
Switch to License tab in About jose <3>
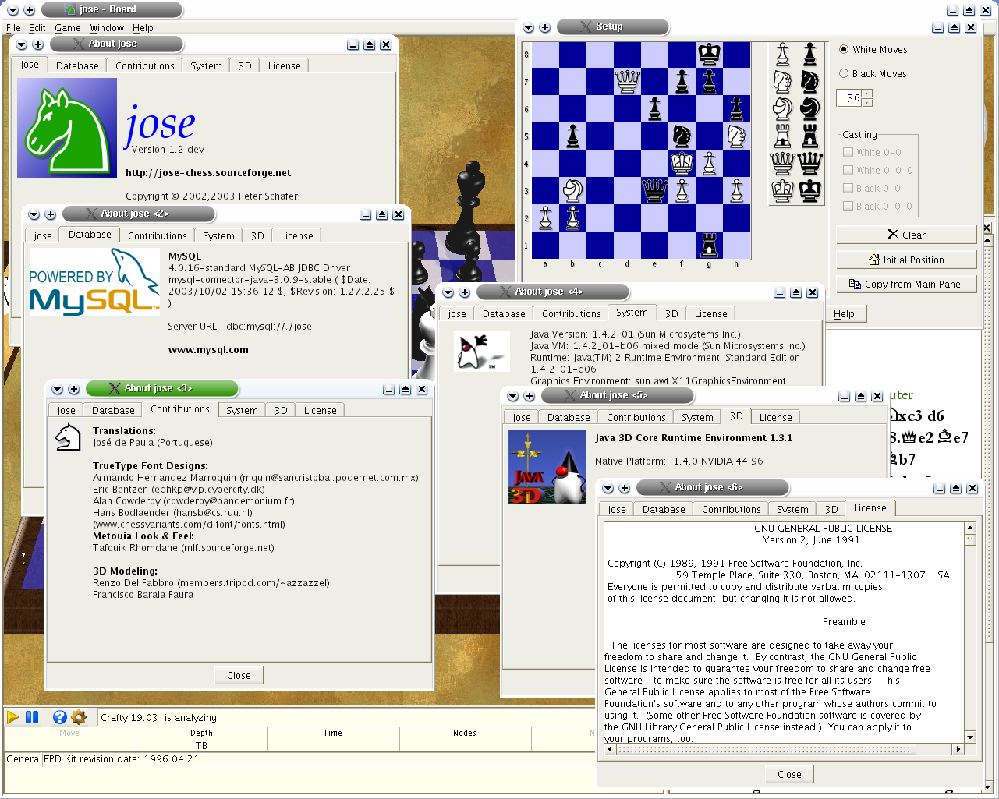click(x=320, y=410)
